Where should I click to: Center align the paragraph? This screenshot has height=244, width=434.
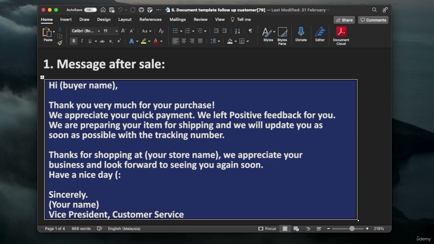tap(184, 41)
